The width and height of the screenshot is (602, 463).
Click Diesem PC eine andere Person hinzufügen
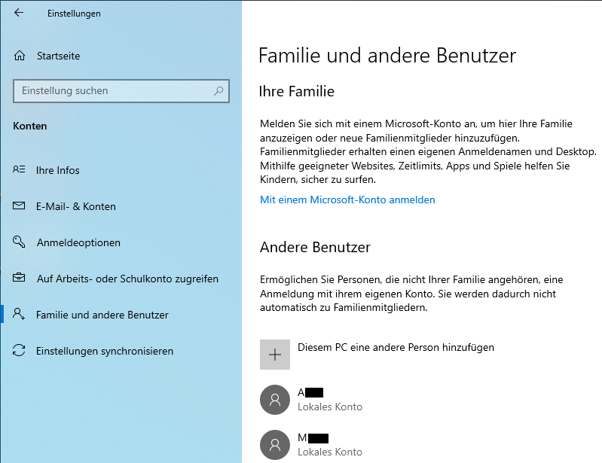[396, 348]
